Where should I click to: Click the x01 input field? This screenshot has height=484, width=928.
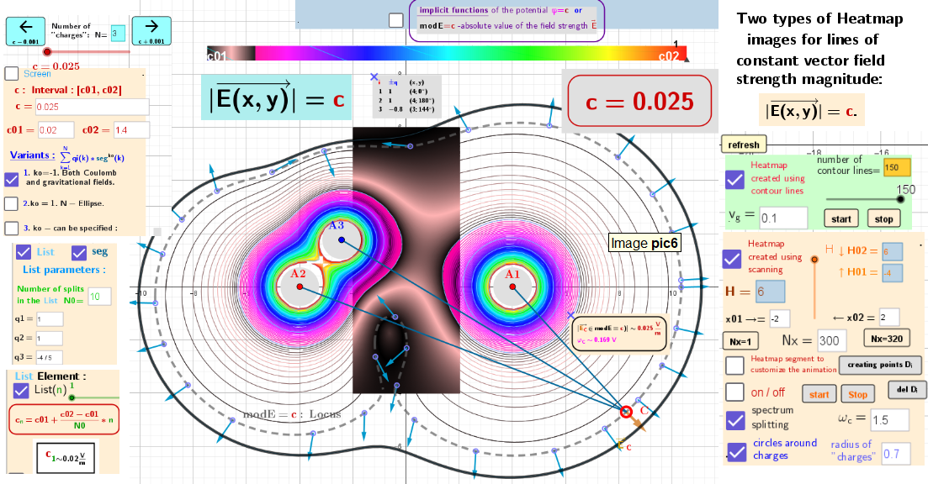(780, 318)
